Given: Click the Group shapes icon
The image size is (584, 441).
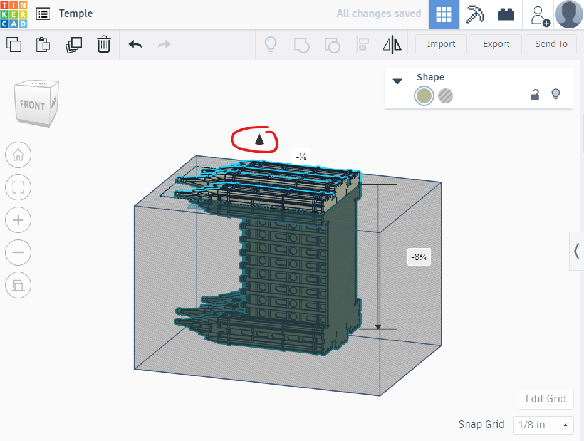Looking at the screenshot, I should (301, 45).
